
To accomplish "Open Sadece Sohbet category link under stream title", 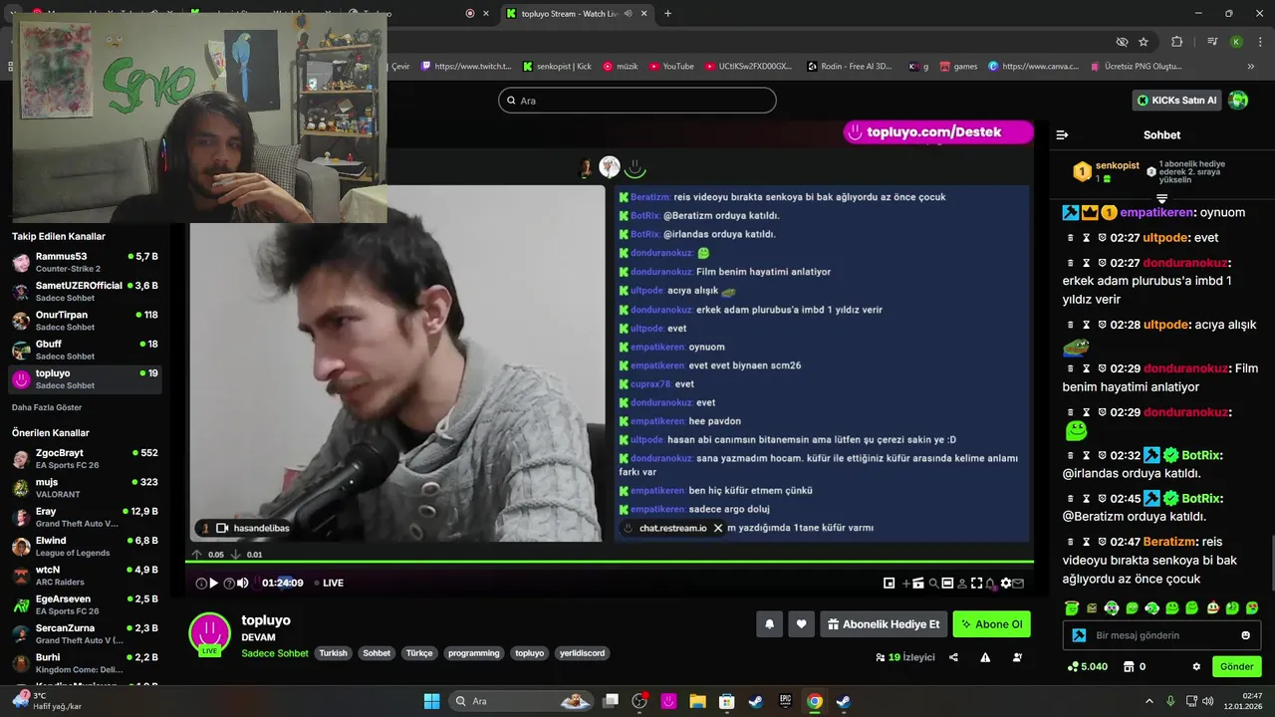I will 275,653.
